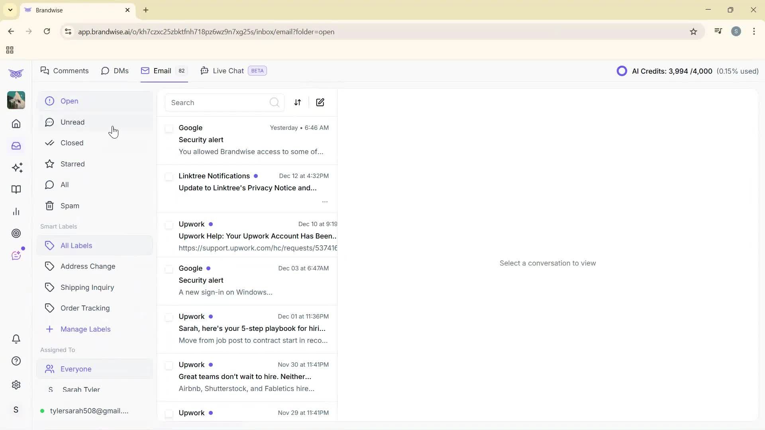Open the chat feedback icon with notification dot
The height and width of the screenshot is (430, 765).
point(16,255)
